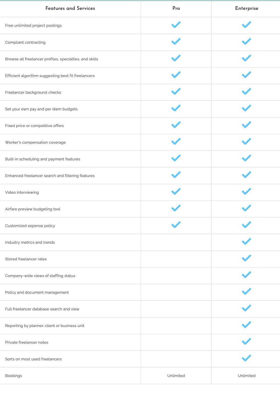Click Enterprise checkmark for Video interviewing
Image resolution: width=280 pixels, height=400 pixels.
click(x=246, y=192)
